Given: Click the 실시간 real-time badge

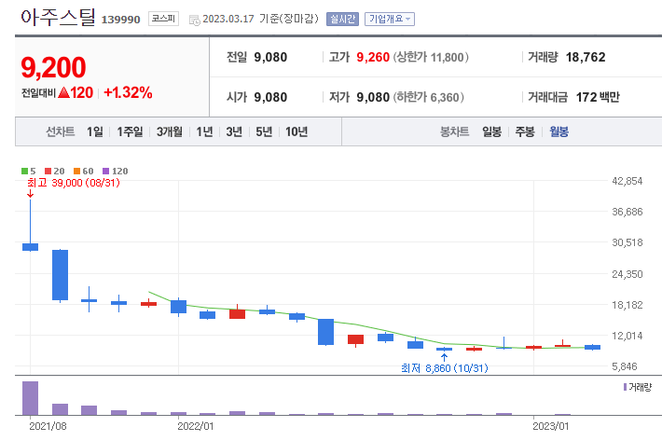Looking at the screenshot, I should pyautogui.click(x=342, y=19).
